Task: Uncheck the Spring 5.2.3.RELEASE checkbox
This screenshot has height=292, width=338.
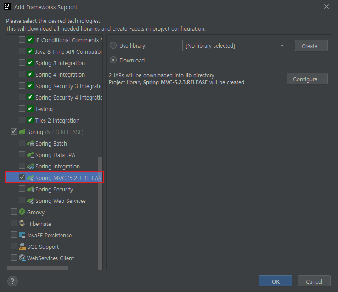Action: (14, 131)
